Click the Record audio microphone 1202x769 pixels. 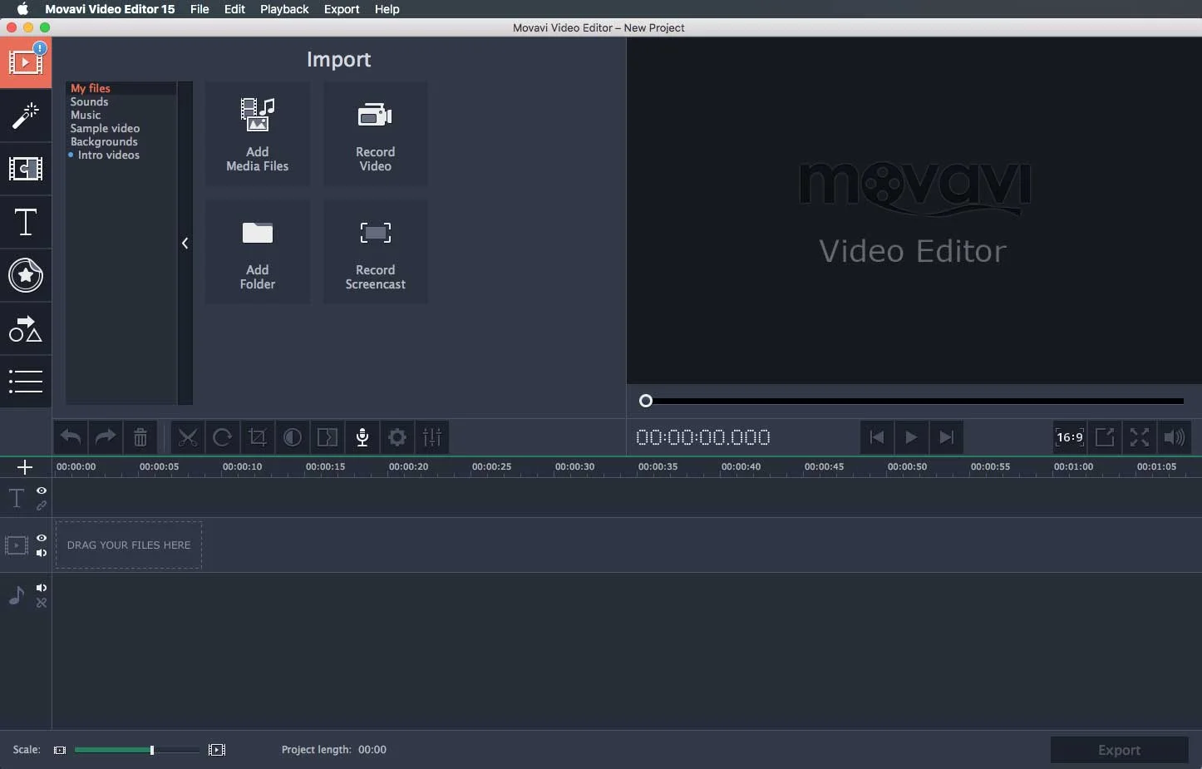pos(362,437)
